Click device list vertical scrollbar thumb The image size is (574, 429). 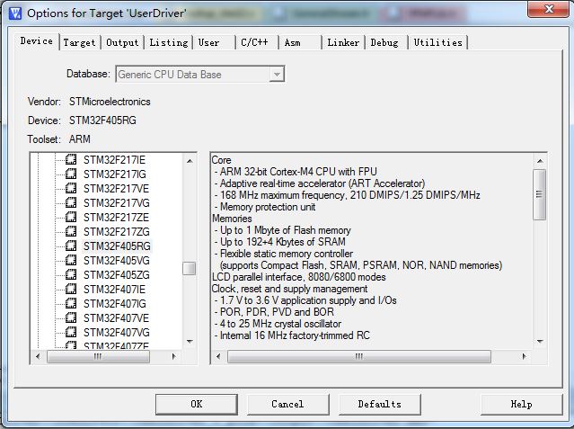tap(190, 268)
